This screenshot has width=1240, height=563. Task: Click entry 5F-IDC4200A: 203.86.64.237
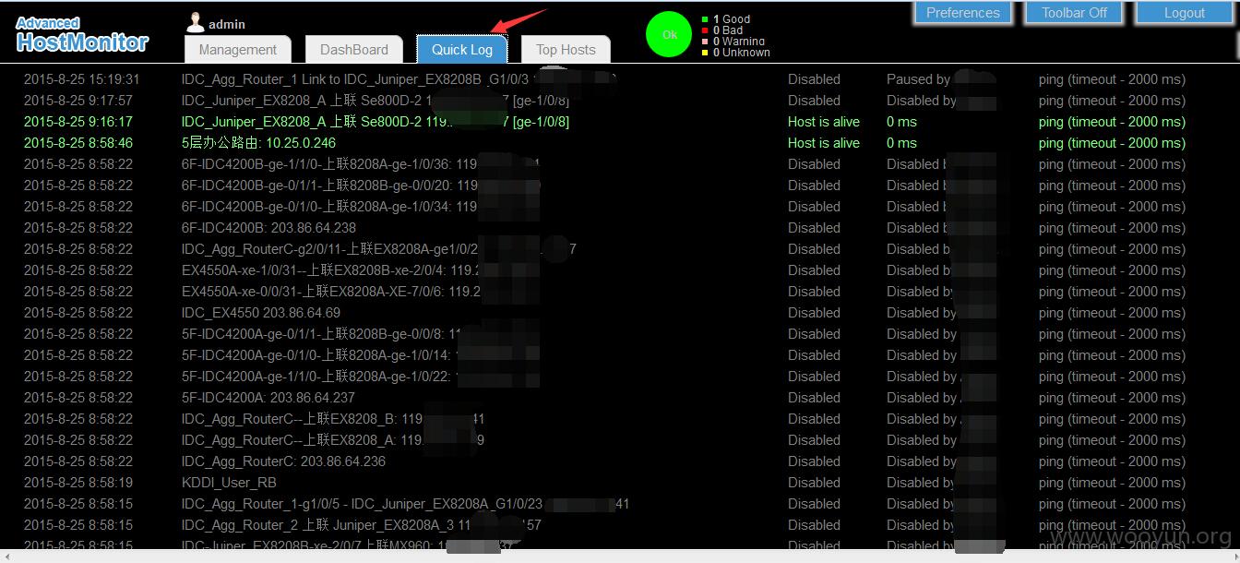point(268,398)
